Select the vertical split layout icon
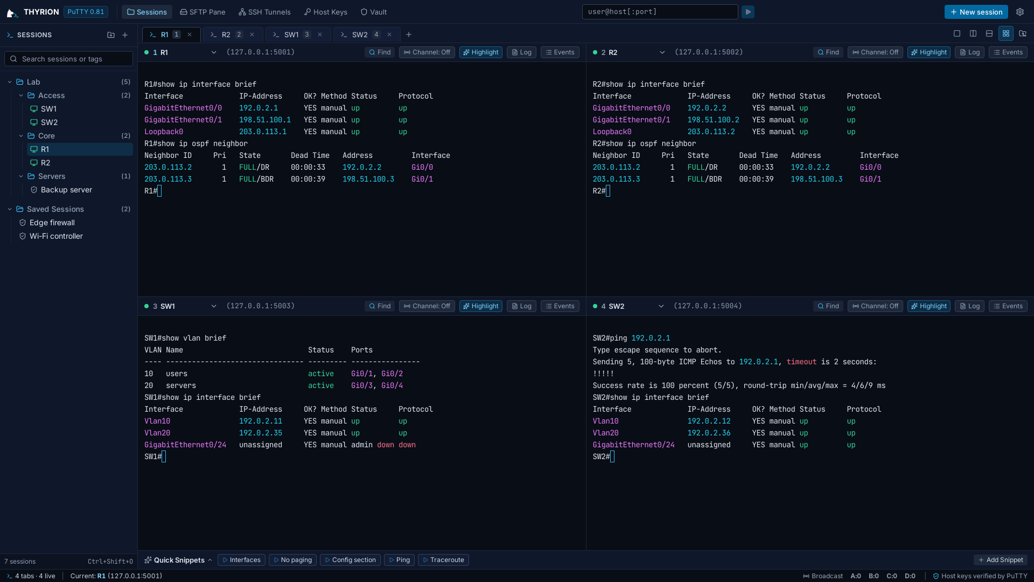The width and height of the screenshot is (1034, 582). (x=973, y=33)
